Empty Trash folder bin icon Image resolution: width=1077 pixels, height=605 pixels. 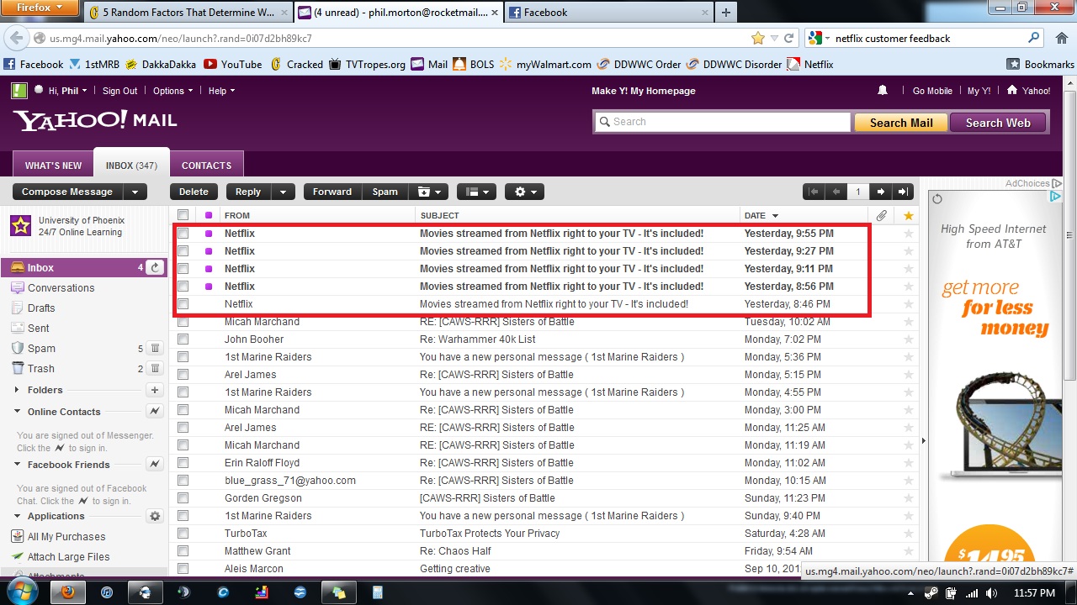tap(155, 368)
